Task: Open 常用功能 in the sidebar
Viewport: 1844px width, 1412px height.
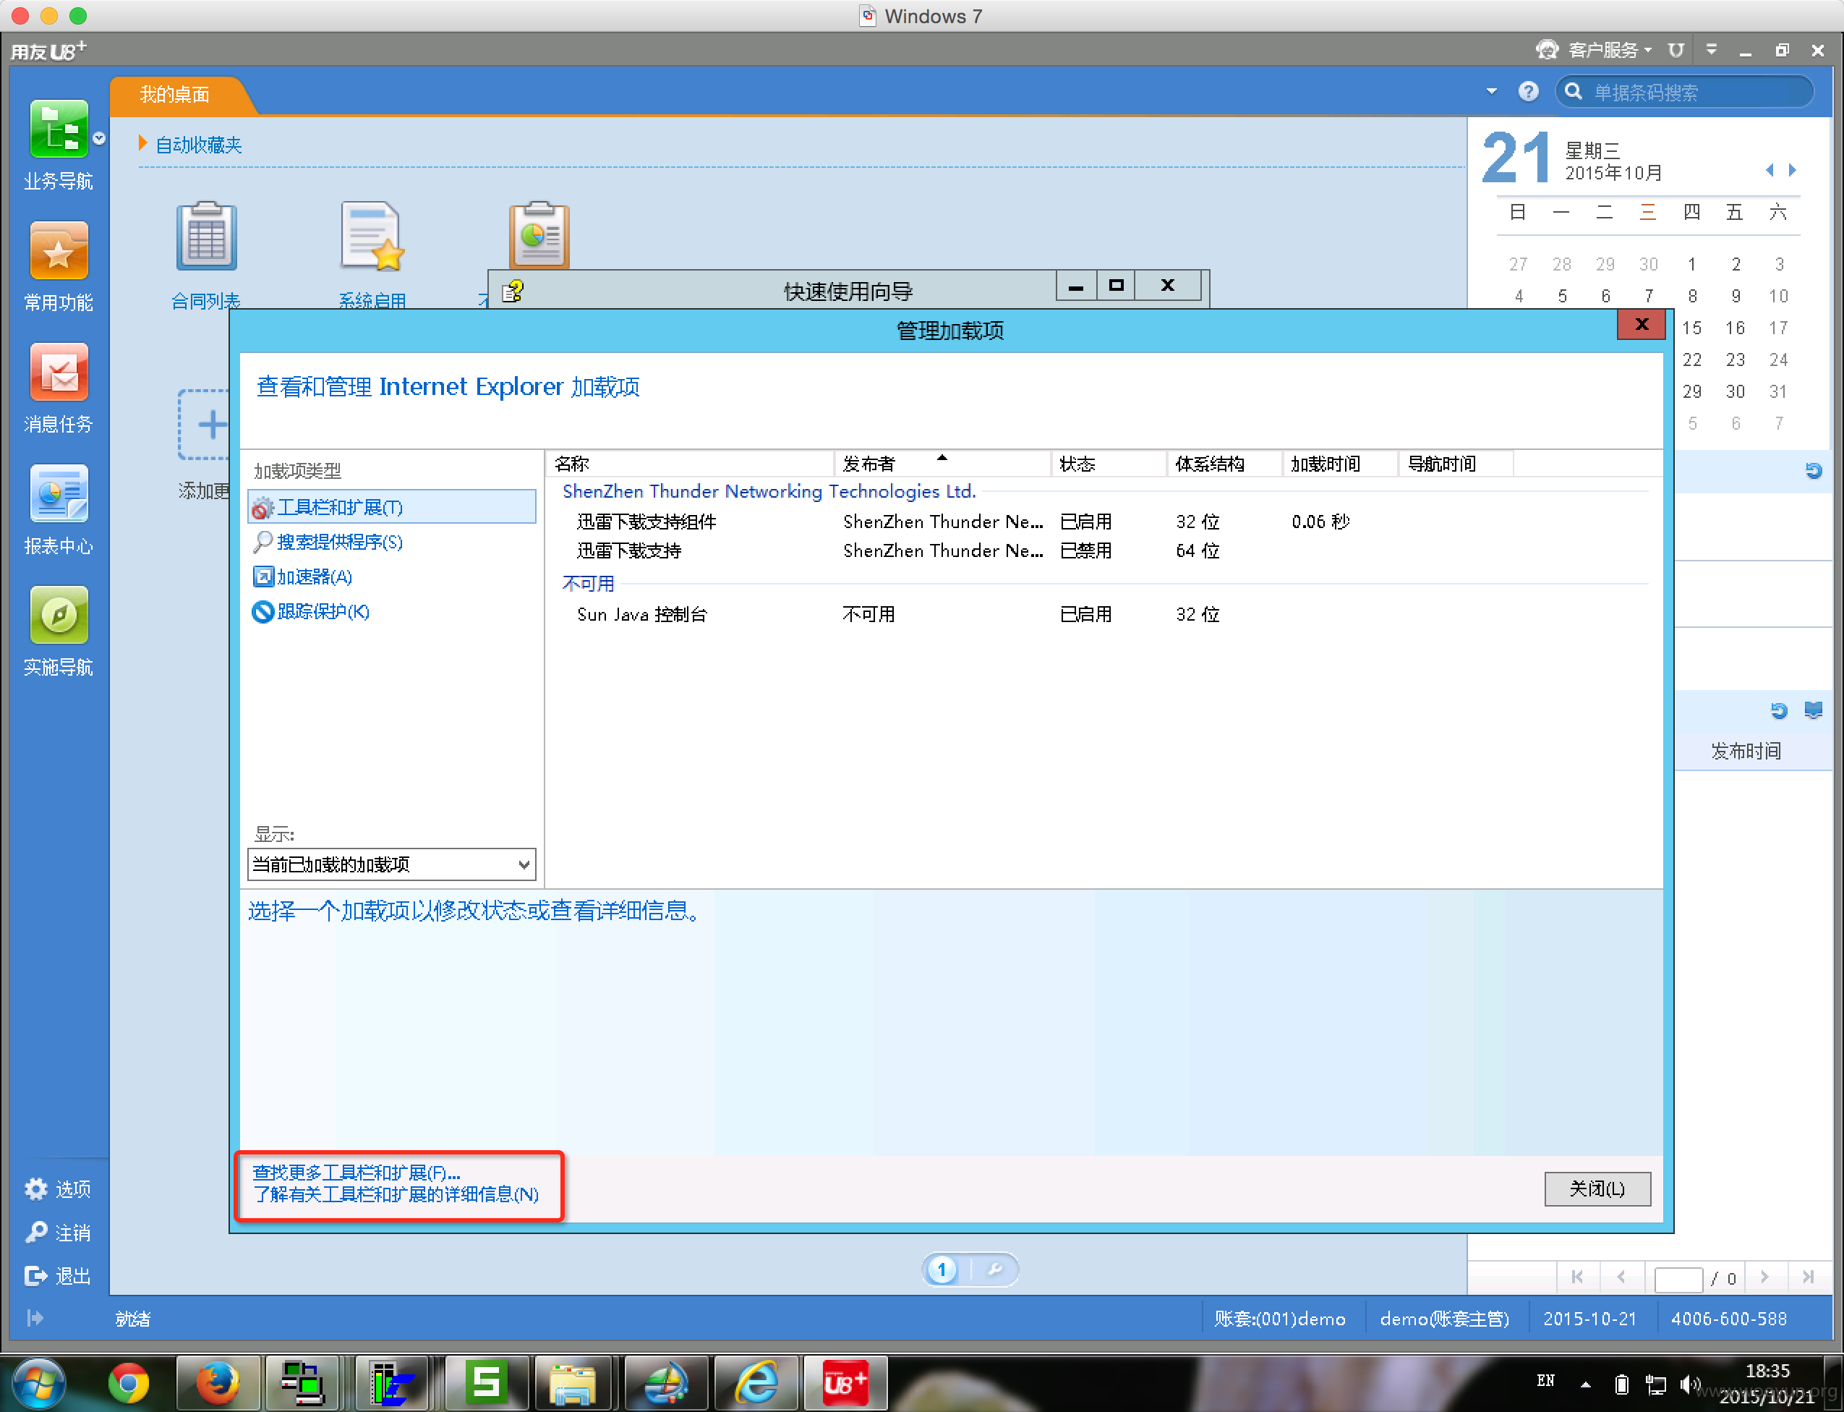Action: tap(58, 250)
